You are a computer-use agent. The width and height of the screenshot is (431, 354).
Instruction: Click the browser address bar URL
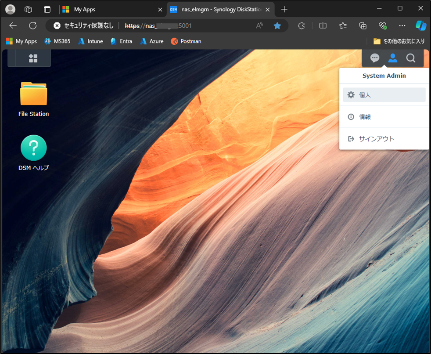point(158,26)
